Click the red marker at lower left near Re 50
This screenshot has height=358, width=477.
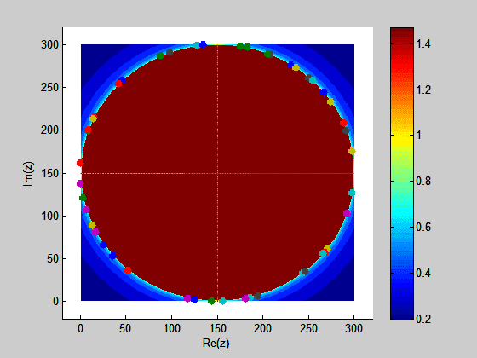coord(128,270)
